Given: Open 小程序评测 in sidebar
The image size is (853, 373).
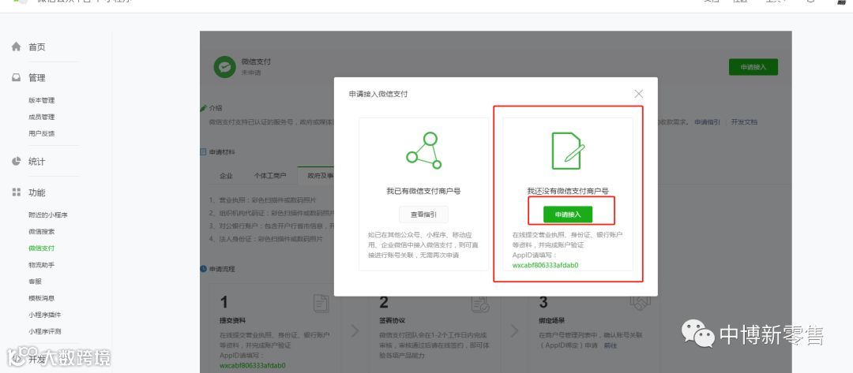Looking at the screenshot, I should [44, 331].
